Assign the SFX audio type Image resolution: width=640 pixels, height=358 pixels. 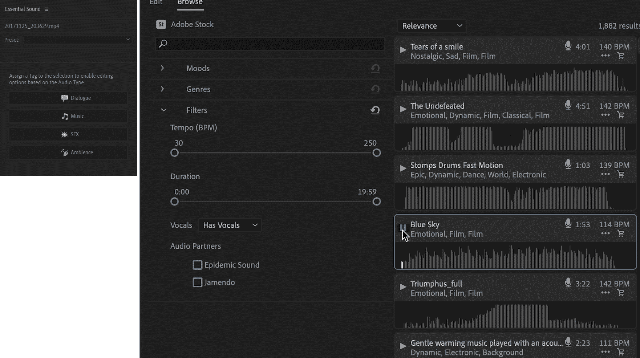click(68, 134)
